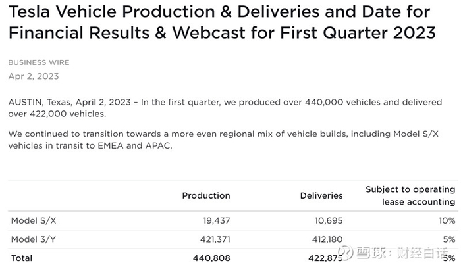Image resolution: width=461 pixels, height=267 pixels.
Task: Click the 412,180 Model 3/Y deliveries value
Action: pyautogui.click(x=323, y=239)
